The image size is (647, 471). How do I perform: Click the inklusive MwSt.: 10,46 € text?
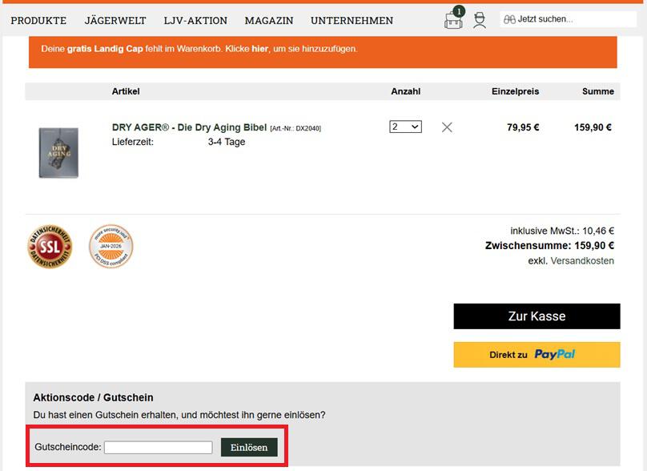click(x=562, y=231)
